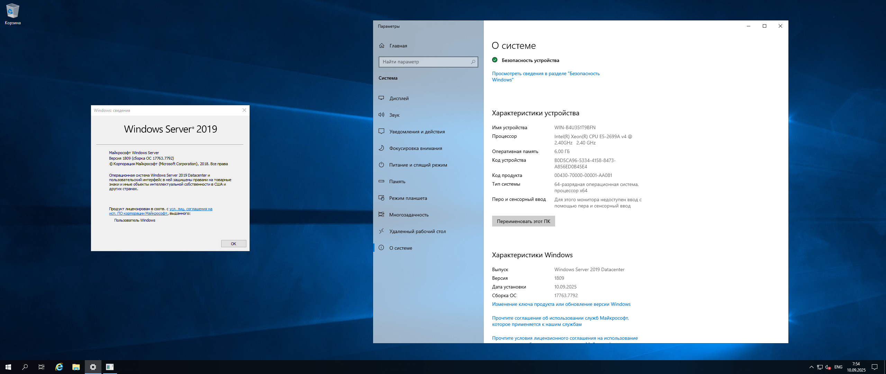Open Удаленный рабочий стол page
Image resolution: width=886 pixels, height=374 pixels.
coord(428,231)
